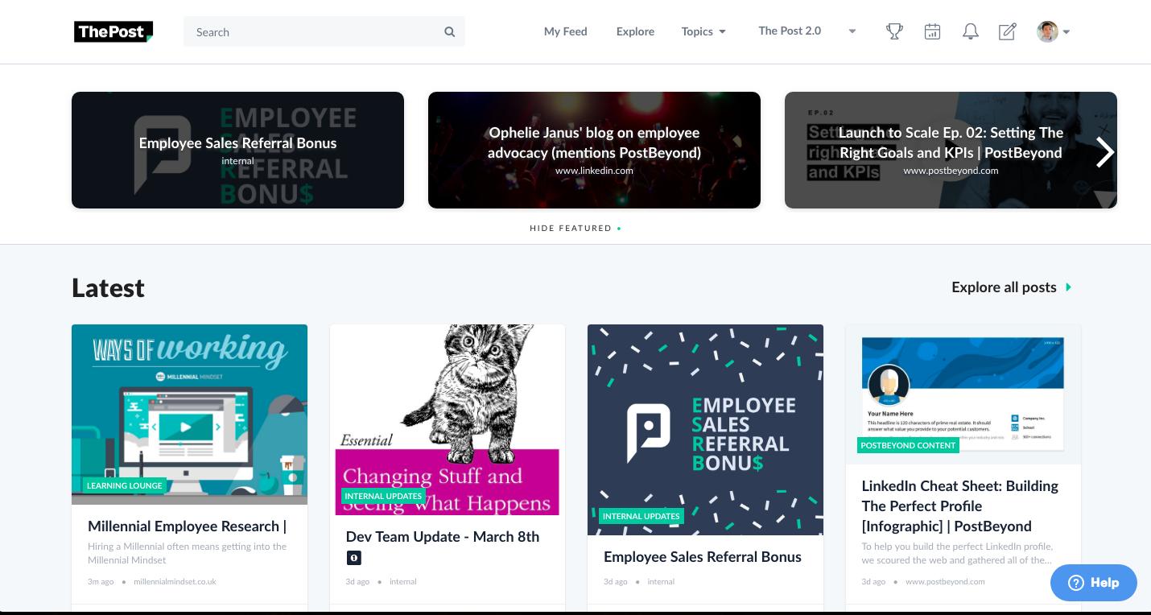The width and height of the screenshot is (1151, 615).
Task: Open the scheduled posts calendar icon
Action: point(932,31)
